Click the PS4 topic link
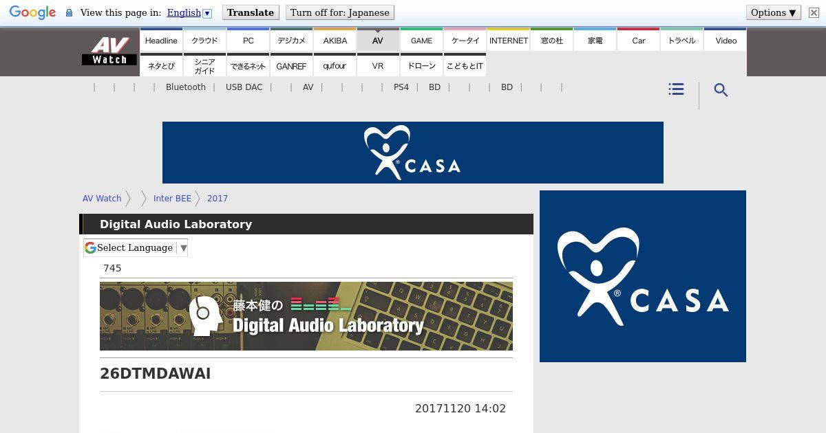826x433 pixels. (x=401, y=87)
